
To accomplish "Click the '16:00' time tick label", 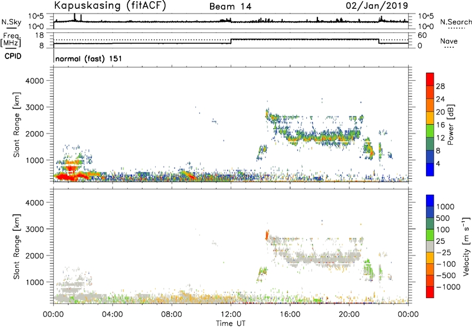I will [x=290, y=315].
